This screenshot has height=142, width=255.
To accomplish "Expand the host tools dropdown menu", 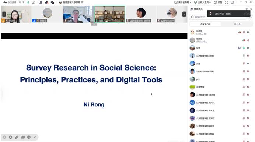I will [x=202, y=3].
